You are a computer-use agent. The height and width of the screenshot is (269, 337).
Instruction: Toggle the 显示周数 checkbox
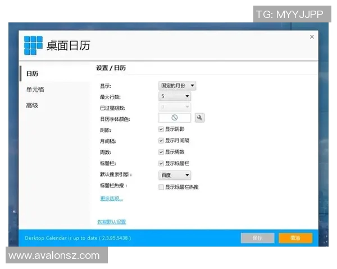[161, 152]
